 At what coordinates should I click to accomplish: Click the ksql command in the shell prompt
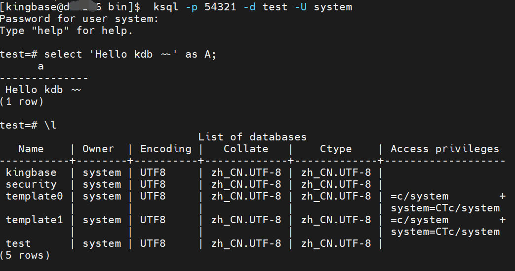[x=166, y=7]
